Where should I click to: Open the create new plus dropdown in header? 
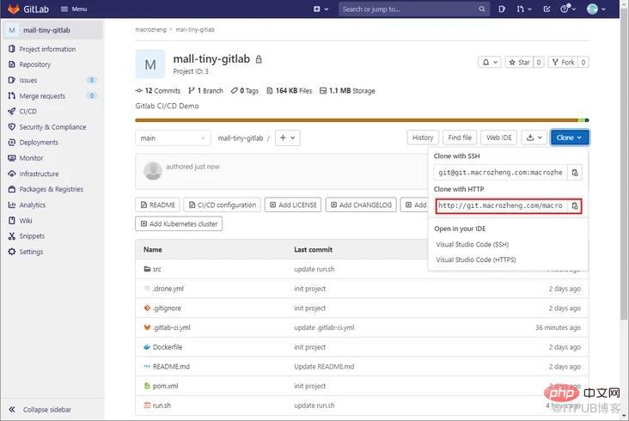click(x=321, y=9)
